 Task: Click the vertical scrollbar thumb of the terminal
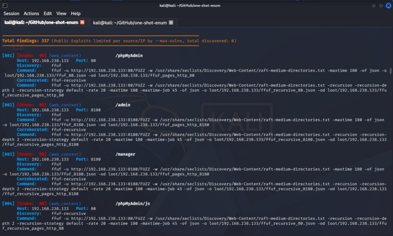(x=391, y=70)
